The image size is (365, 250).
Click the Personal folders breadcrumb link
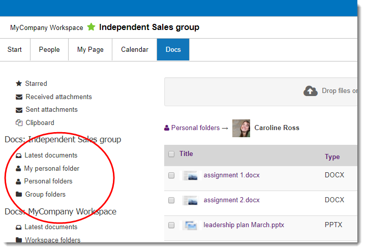point(195,128)
